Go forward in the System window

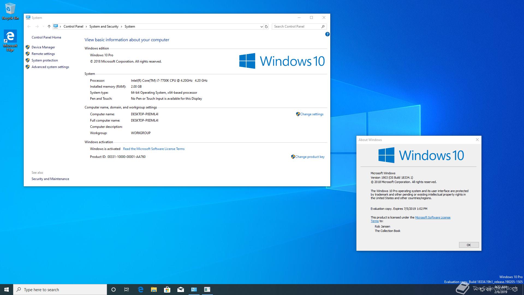37,26
